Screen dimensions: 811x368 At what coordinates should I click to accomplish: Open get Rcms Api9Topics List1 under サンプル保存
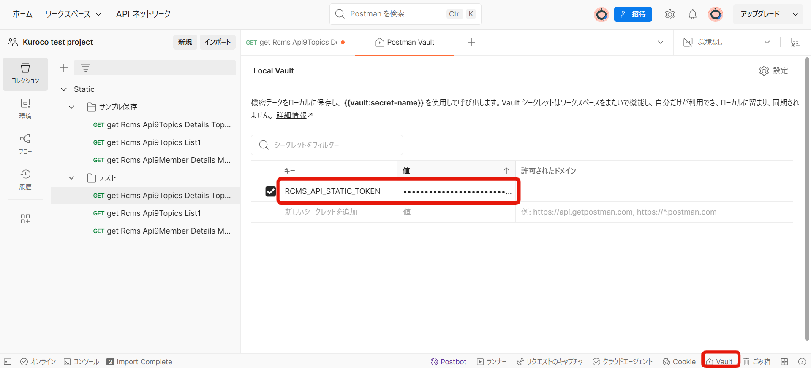(146, 142)
